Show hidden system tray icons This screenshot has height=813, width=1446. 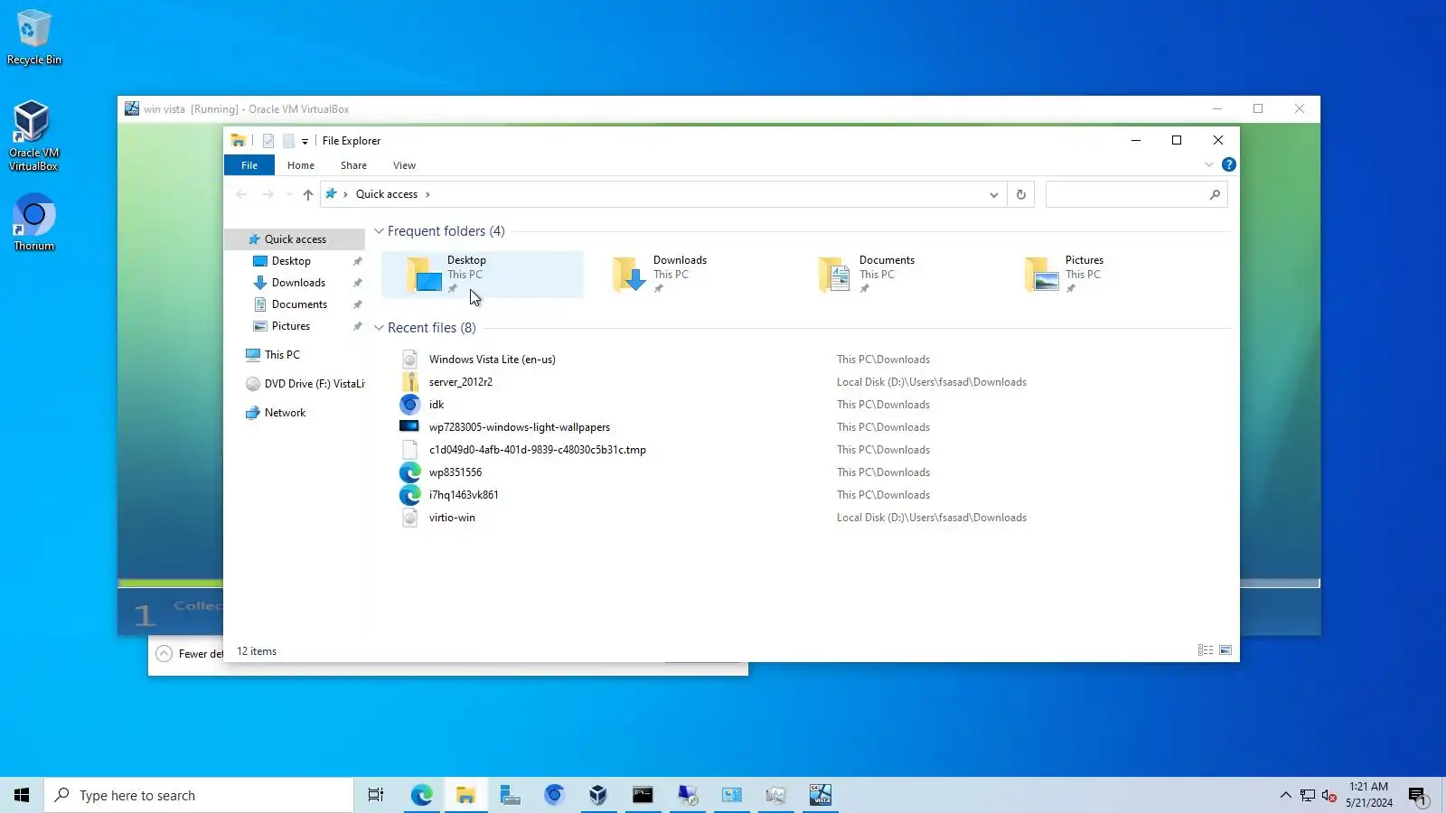click(x=1285, y=795)
